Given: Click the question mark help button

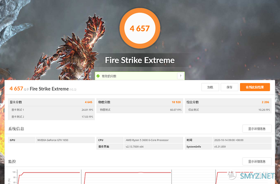Looking at the screenshot, I should pyautogui.click(x=180, y=76).
